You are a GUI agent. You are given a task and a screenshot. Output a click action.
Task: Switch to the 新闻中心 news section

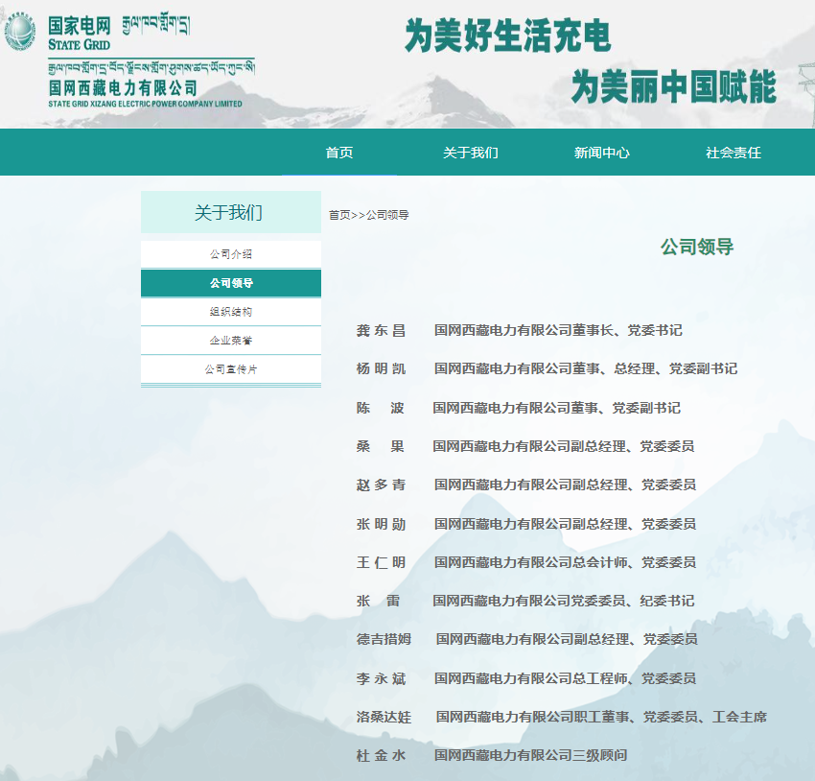coord(602,152)
